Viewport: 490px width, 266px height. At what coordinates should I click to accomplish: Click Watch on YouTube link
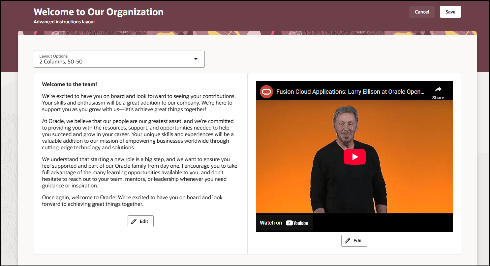click(x=284, y=223)
